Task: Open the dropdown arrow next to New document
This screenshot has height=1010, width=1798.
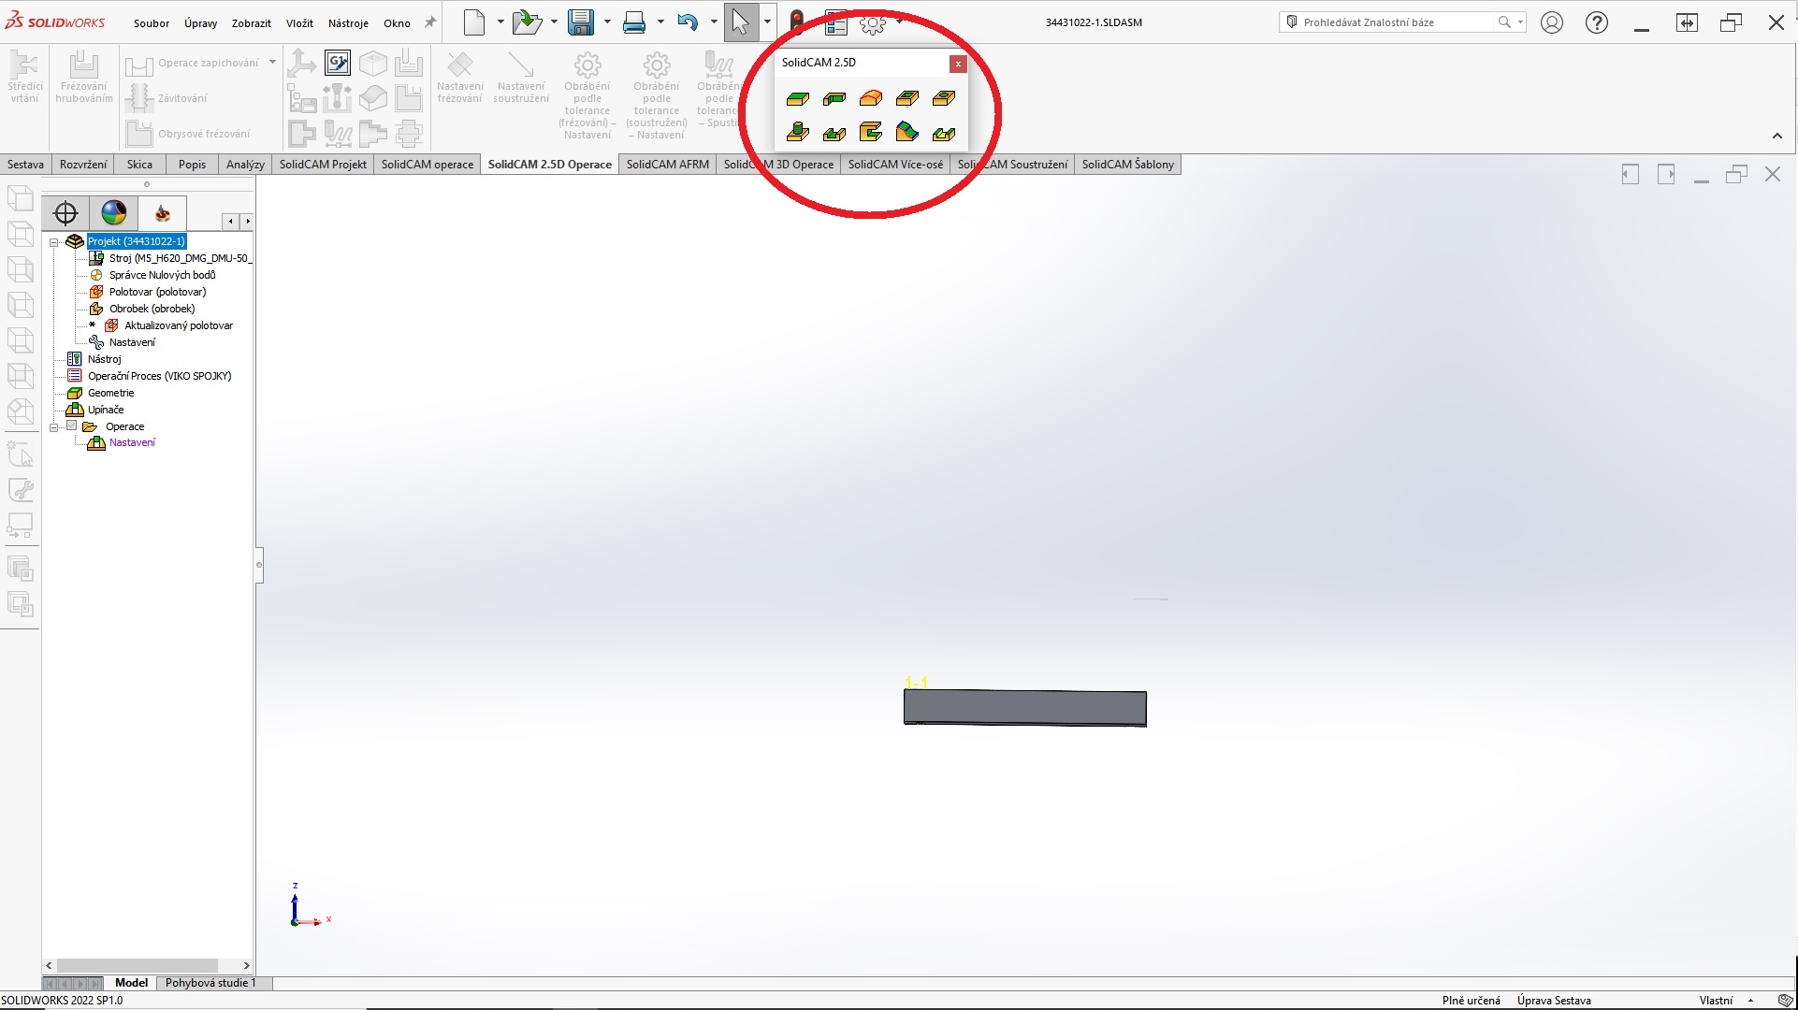Action: [500, 22]
